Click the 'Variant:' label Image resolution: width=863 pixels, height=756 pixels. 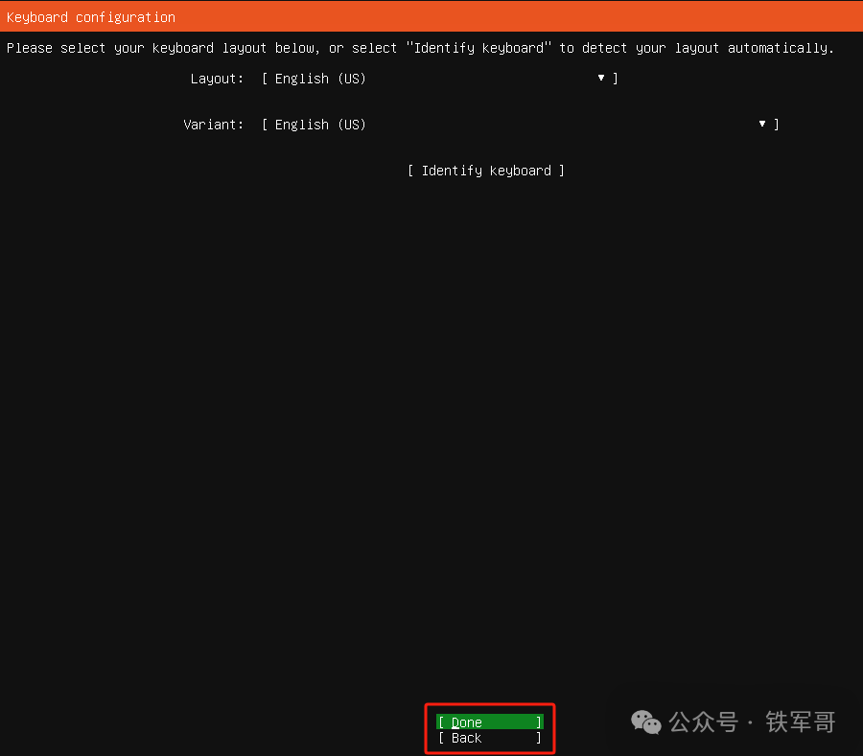(x=214, y=125)
